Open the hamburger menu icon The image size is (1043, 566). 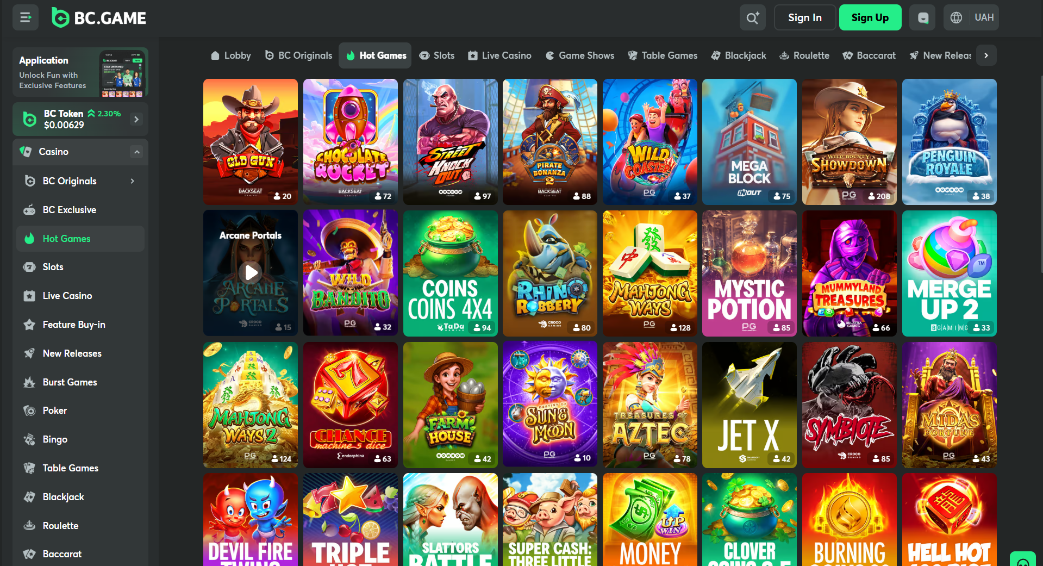(x=26, y=17)
